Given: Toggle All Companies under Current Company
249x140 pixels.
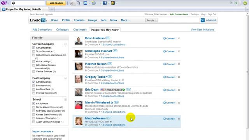Looking at the screenshot, I should 34,47.
